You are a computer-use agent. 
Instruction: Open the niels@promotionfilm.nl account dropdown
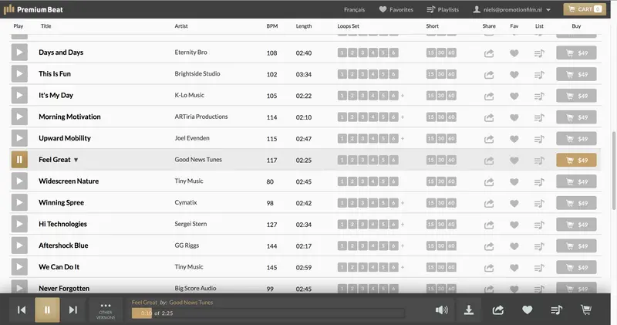(511, 9)
